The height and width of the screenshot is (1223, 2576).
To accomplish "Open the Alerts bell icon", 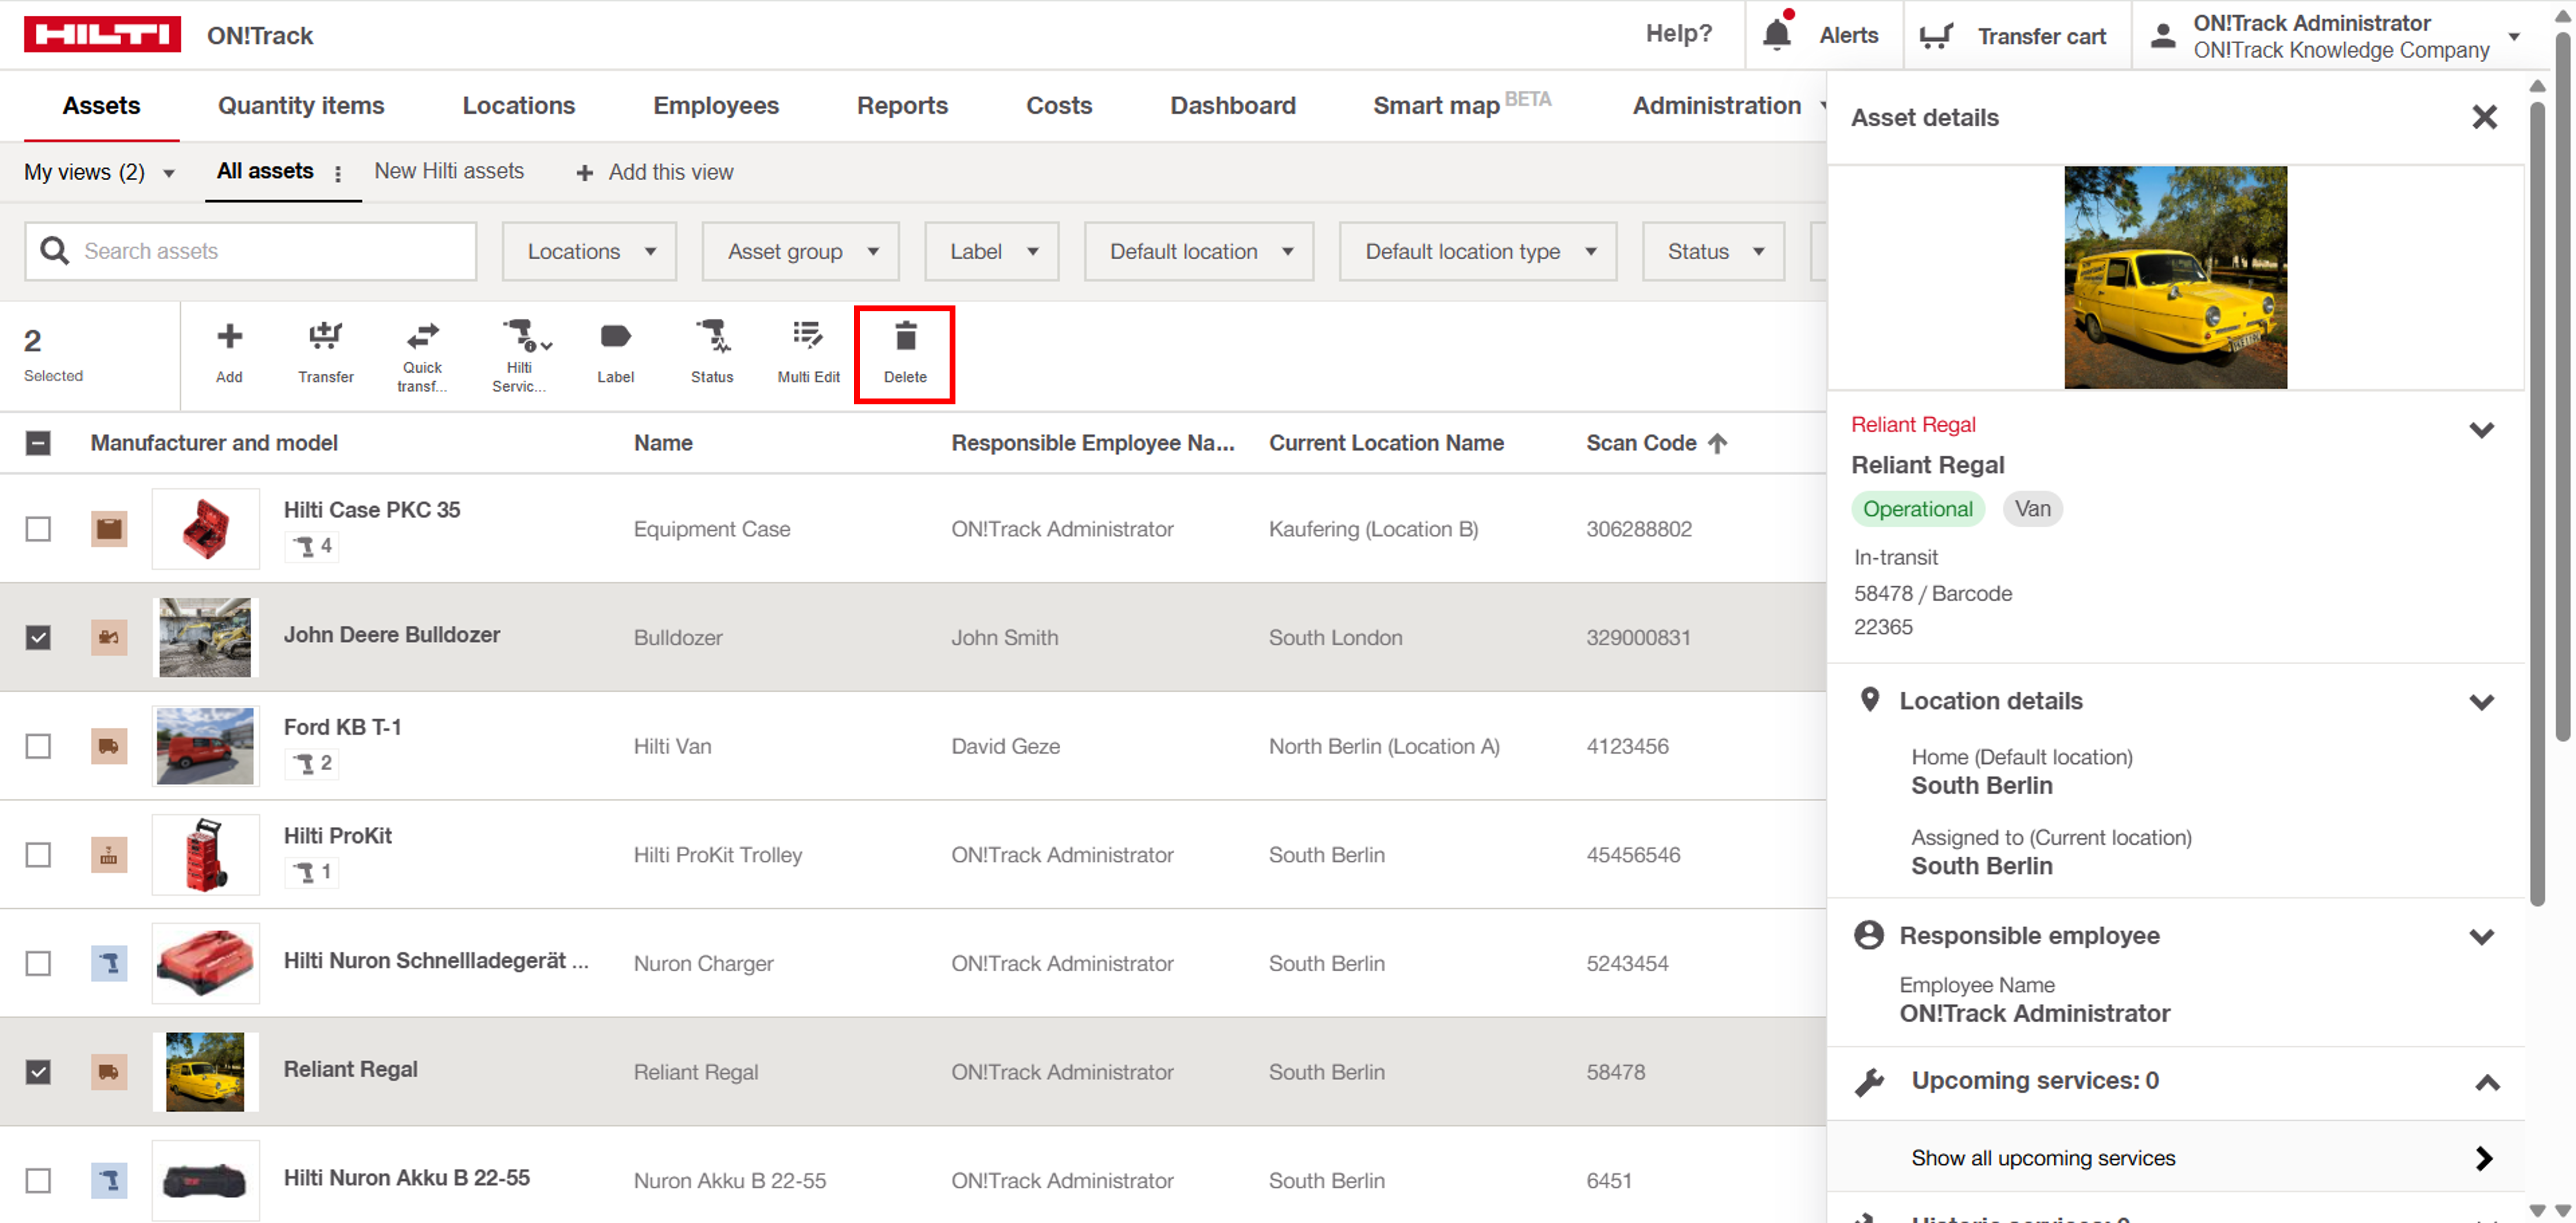I will 1776,35.
